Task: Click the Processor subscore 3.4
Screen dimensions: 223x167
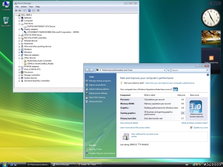Action: pyautogui.click(x=183, y=100)
